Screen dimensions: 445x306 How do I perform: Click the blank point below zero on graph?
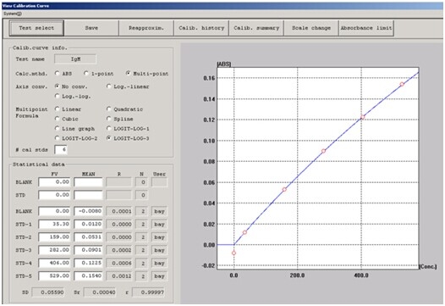pos(233,253)
